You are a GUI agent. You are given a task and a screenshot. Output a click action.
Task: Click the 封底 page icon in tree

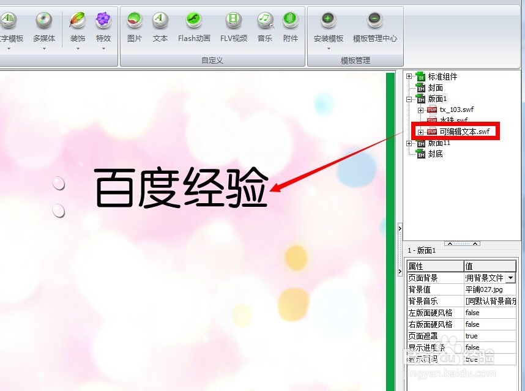[x=420, y=154]
